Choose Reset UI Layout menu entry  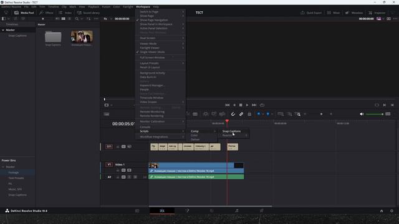click(160, 67)
